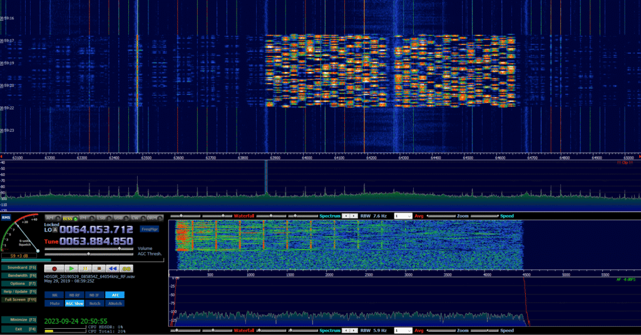
Task: Click the RMS indicator on the S-meter
Action: pos(6,217)
